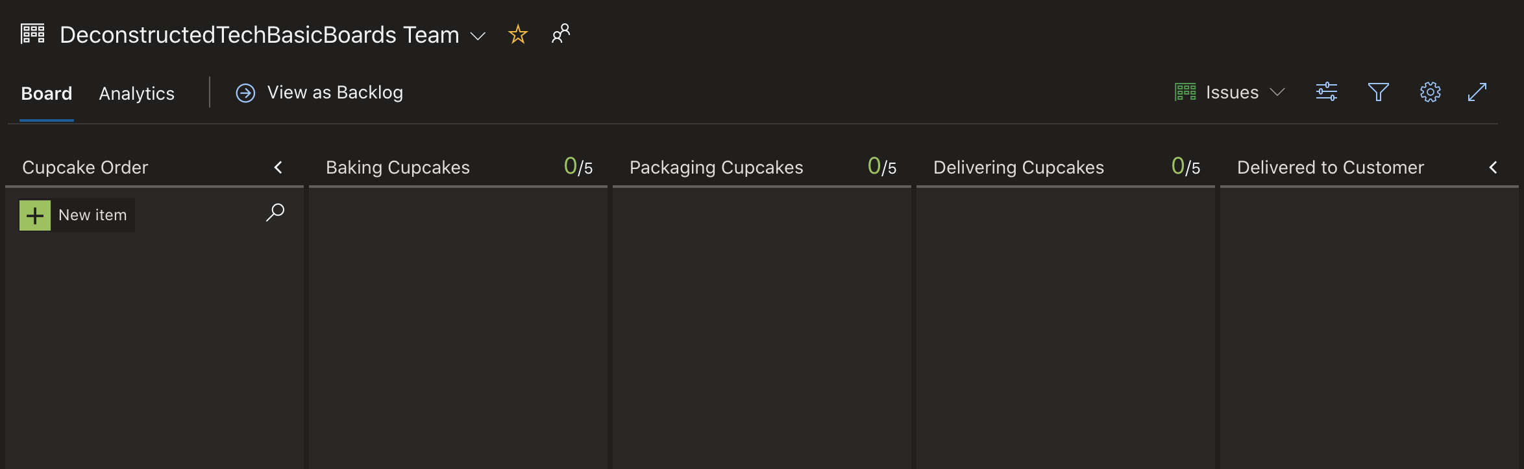Click the backlog grid icon beside Issues
This screenshot has height=469, width=1524.
(1184, 91)
